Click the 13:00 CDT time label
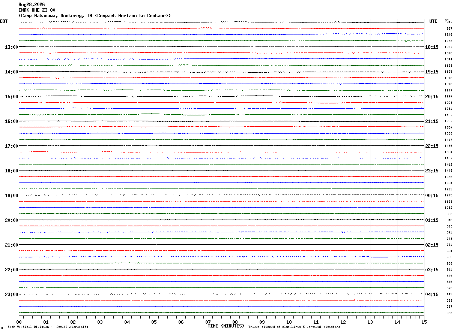The image size is (454, 332). pyautogui.click(x=11, y=47)
